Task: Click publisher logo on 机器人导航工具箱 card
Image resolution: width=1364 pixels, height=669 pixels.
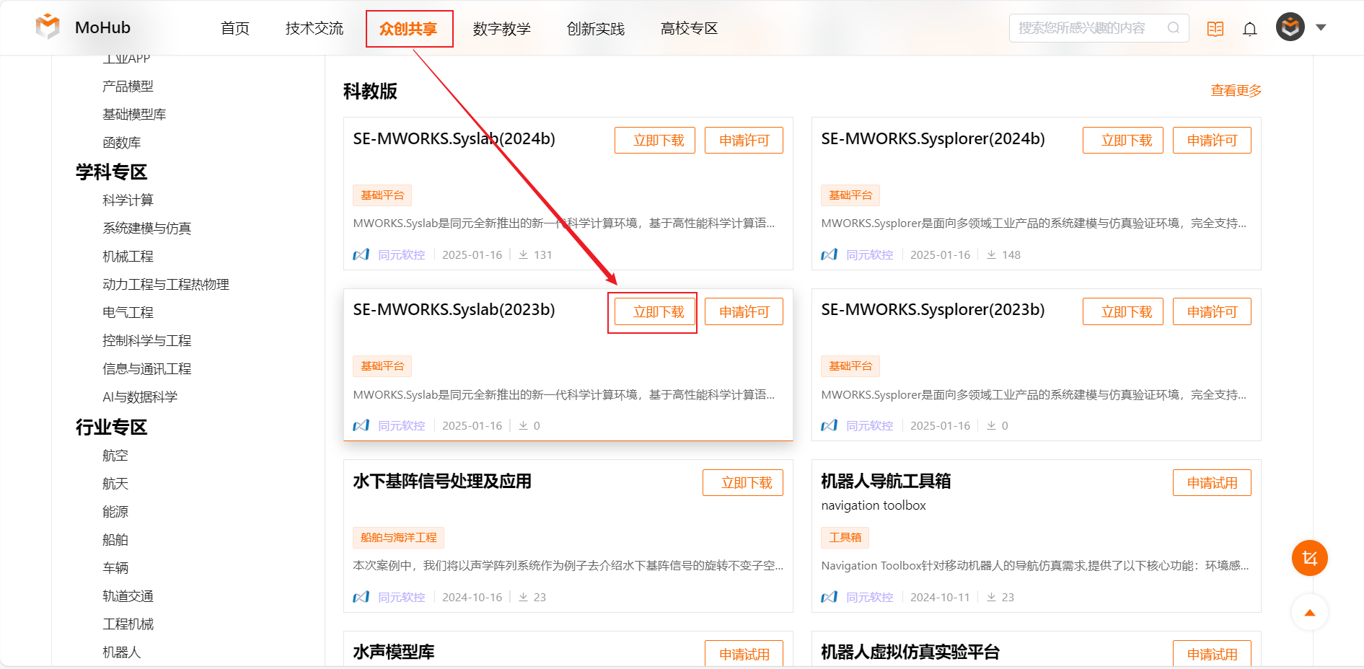Action: [x=830, y=597]
